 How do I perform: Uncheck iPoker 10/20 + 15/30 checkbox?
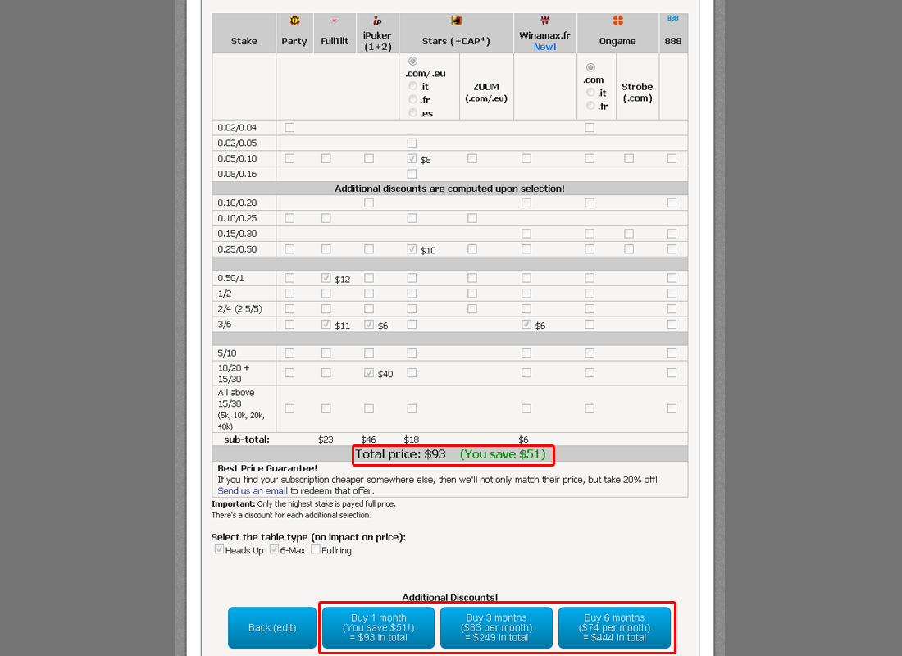[x=369, y=373]
